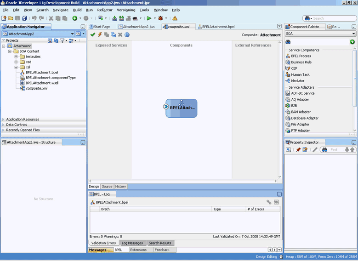Click the pin icon in Property Inspector
The width and height of the screenshot is (358, 261).
tap(298, 150)
